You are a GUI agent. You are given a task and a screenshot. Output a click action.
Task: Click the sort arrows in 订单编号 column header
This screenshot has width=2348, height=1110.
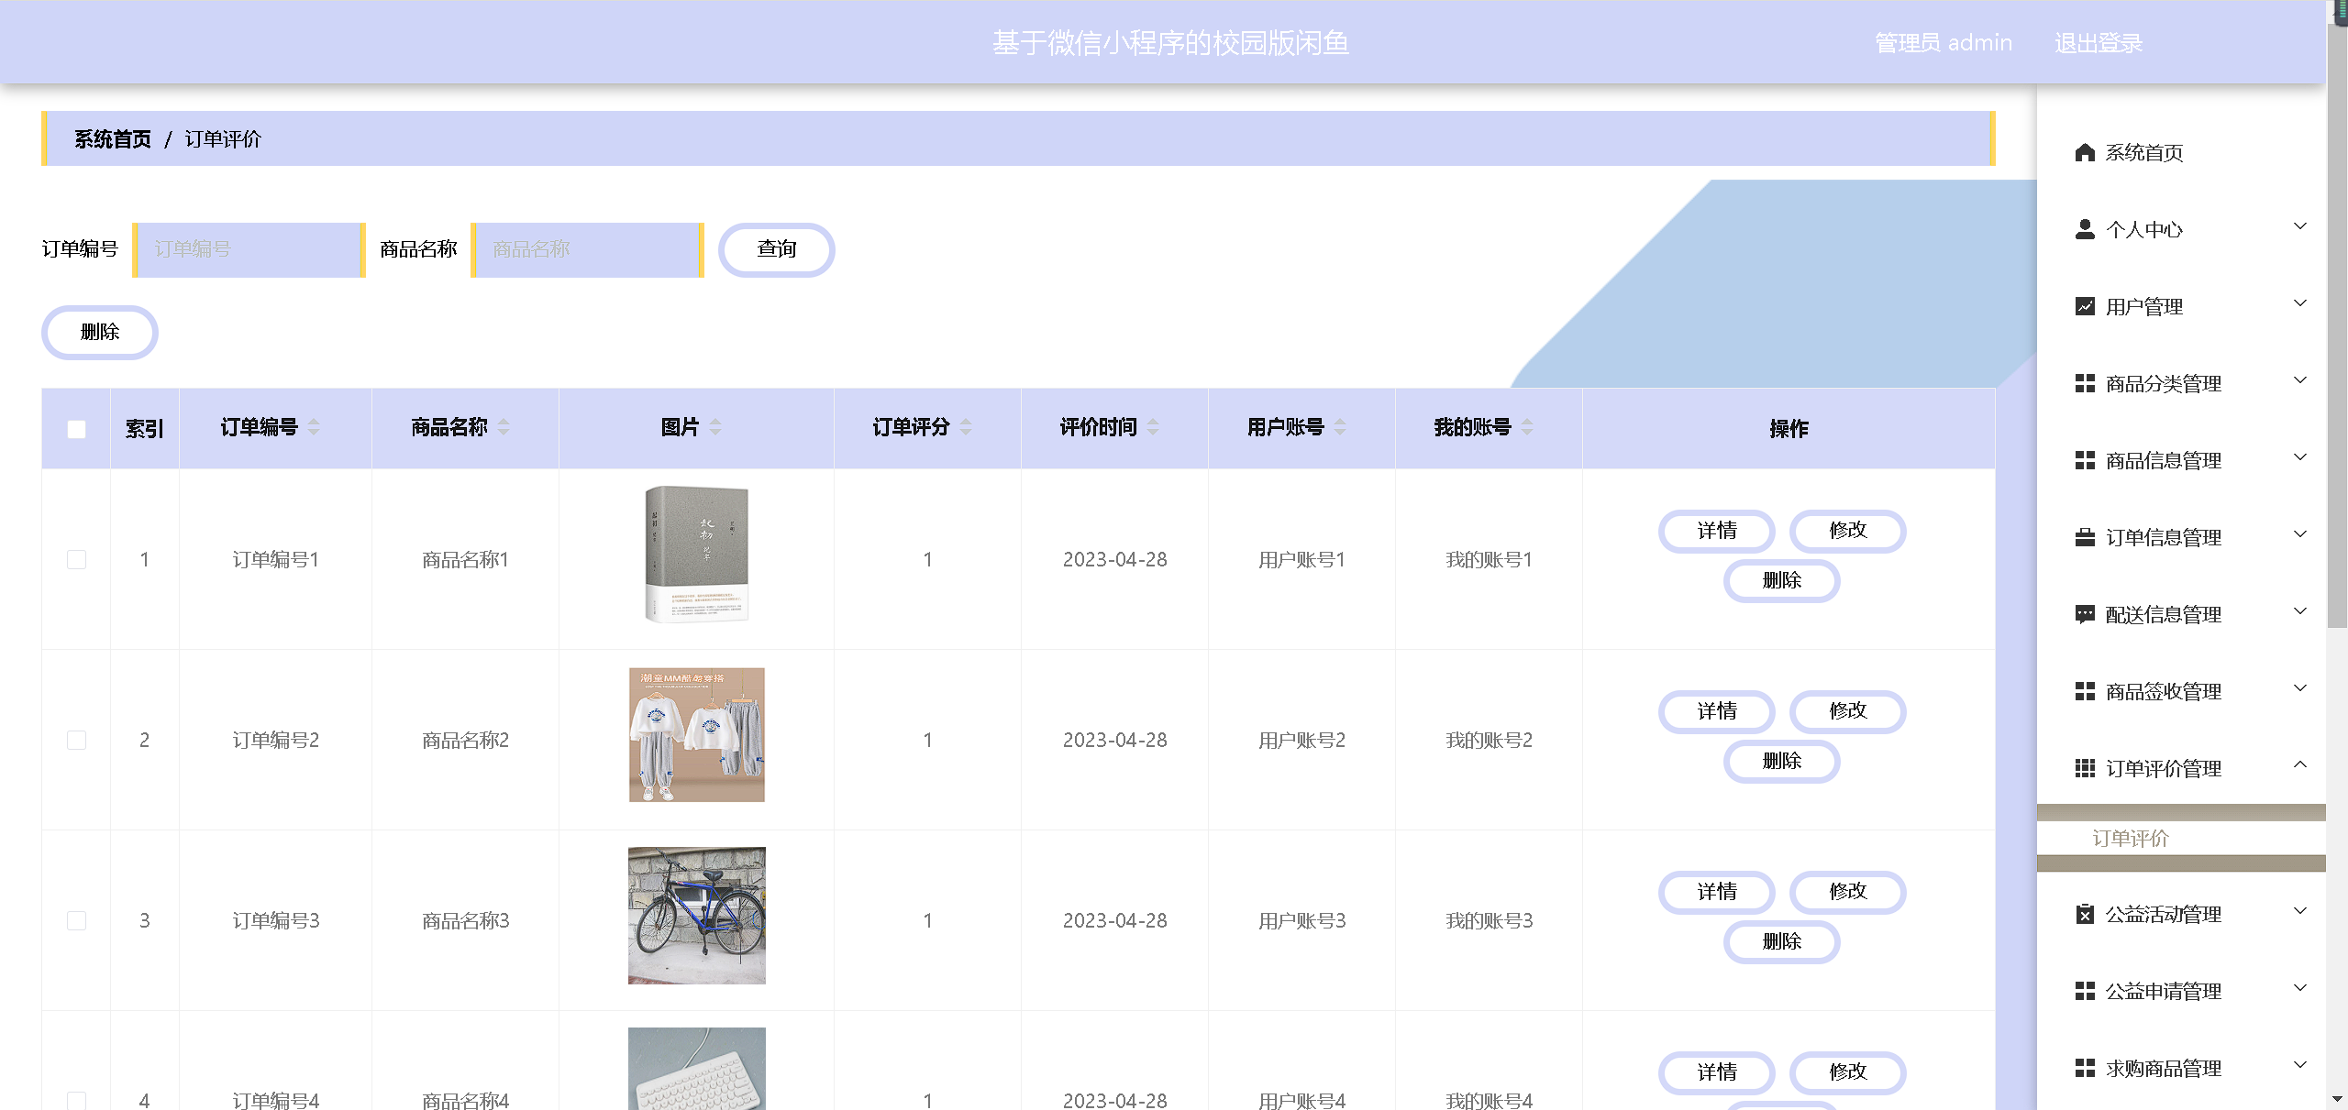click(314, 427)
